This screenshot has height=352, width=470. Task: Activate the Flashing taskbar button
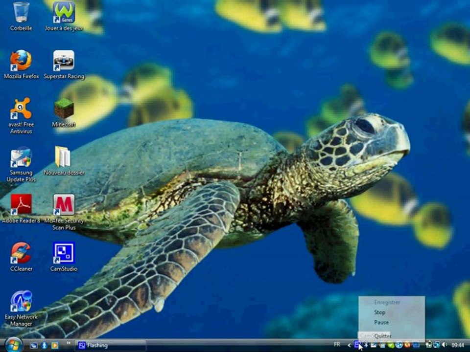coord(110,345)
